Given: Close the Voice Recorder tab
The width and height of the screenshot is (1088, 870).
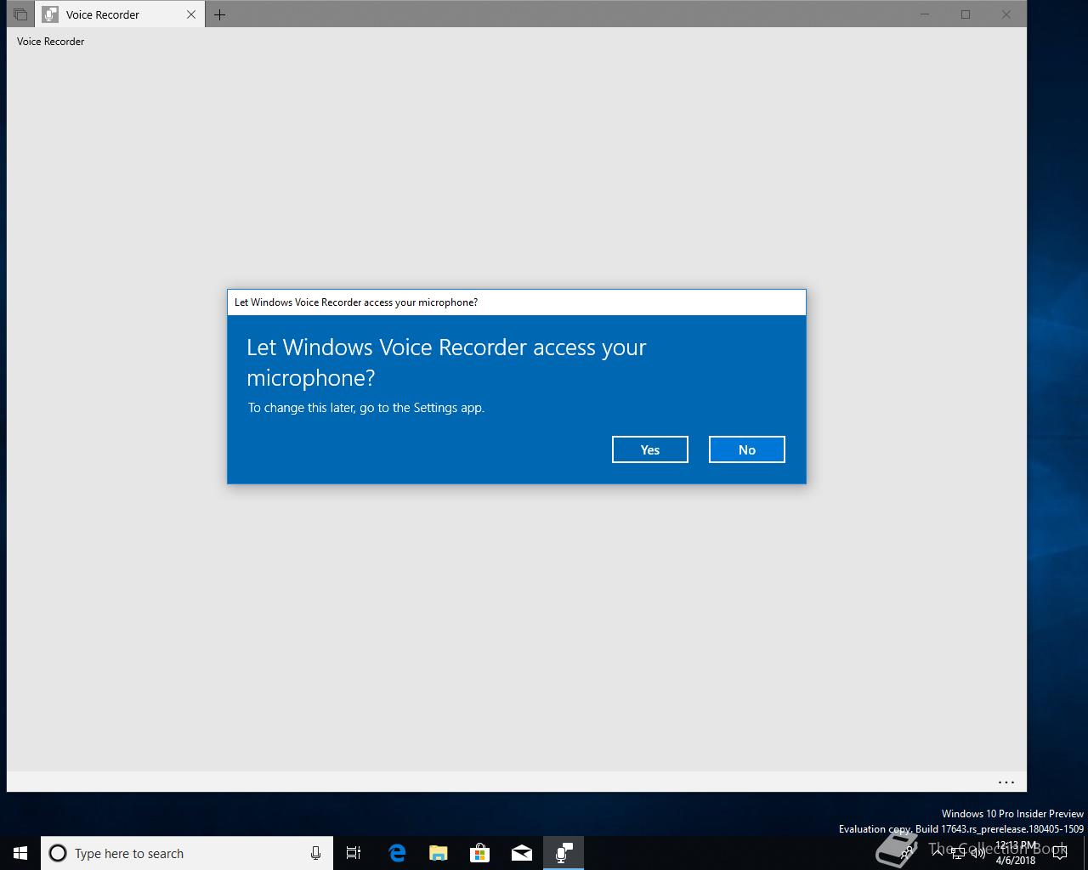Looking at the screenshot, I should (x=191, y=14).
